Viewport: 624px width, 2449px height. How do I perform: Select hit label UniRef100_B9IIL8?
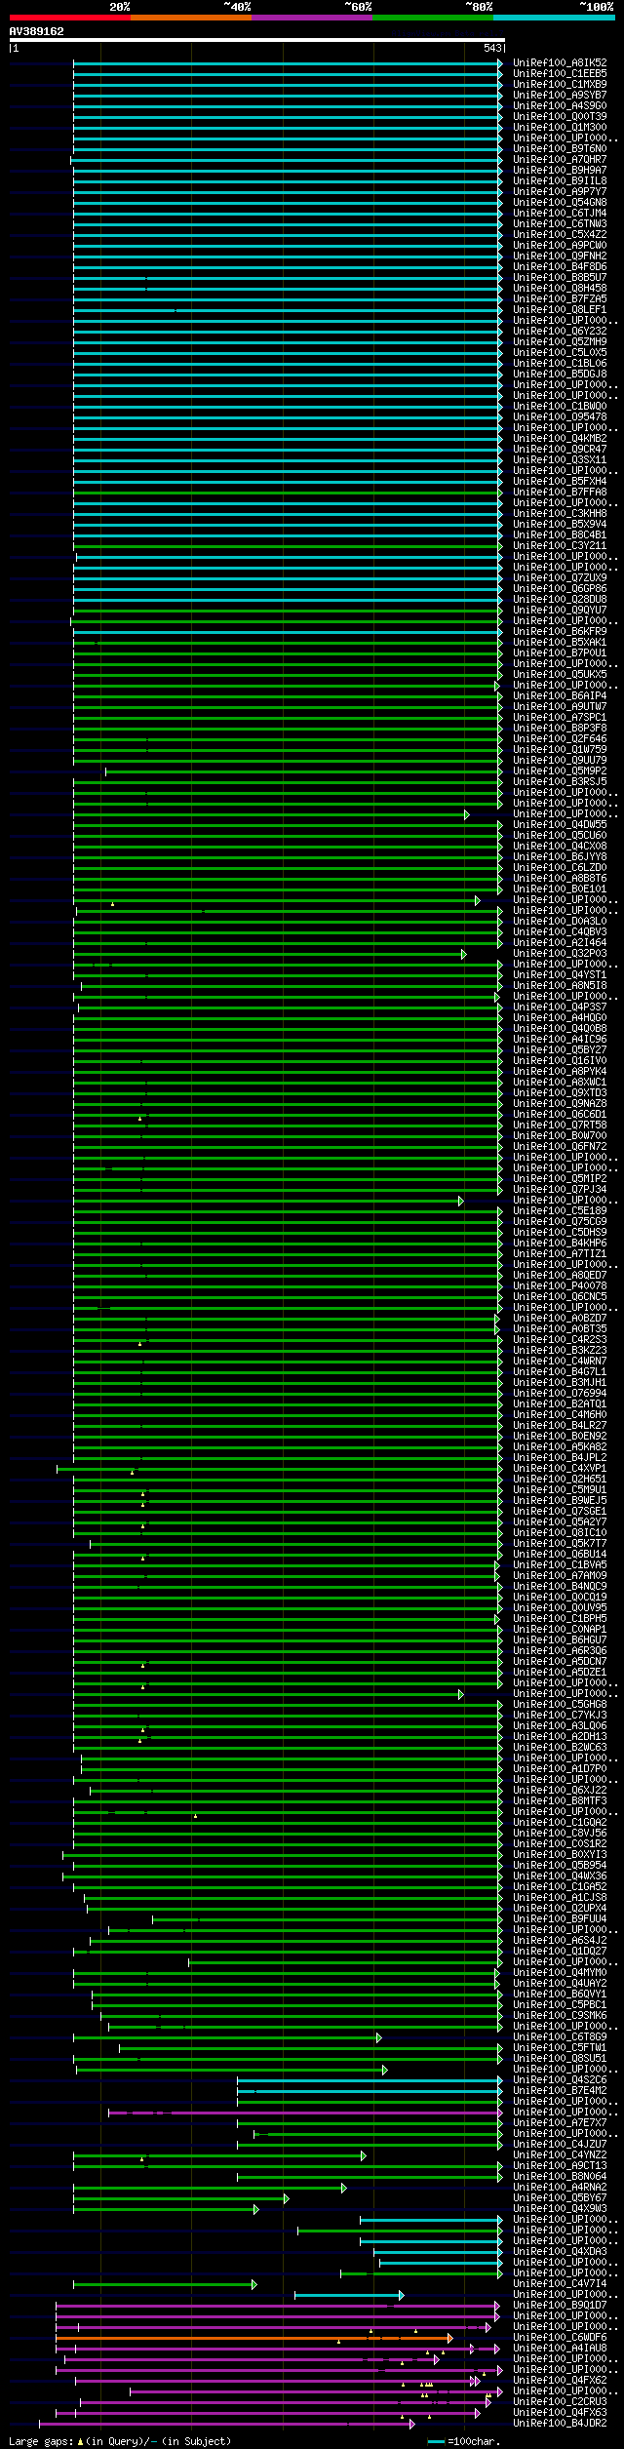(560, 180)
